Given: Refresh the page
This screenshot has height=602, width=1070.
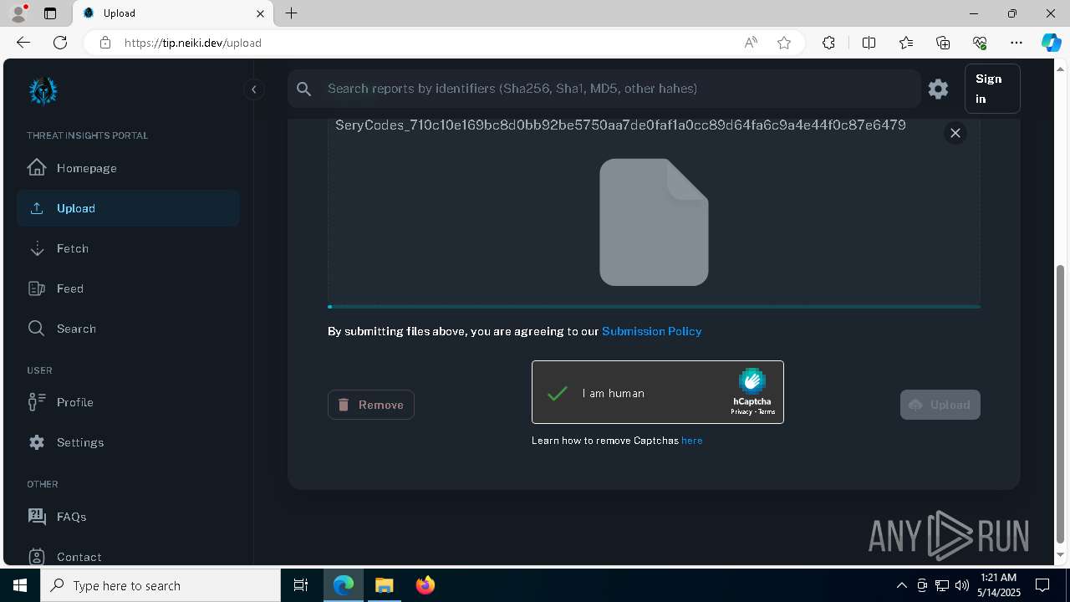Looking at the screenshot, I should point(60,43).
